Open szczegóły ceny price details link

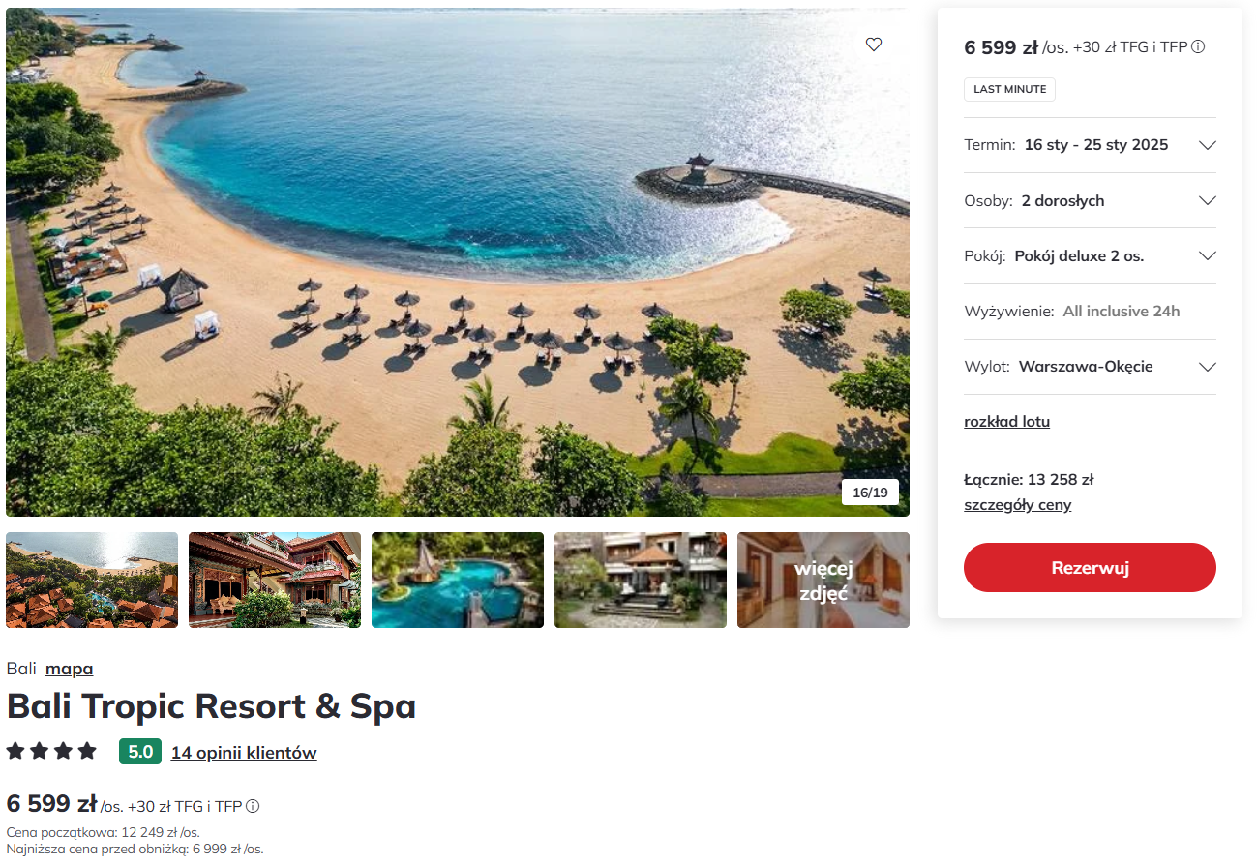(x=1017, y=505)
